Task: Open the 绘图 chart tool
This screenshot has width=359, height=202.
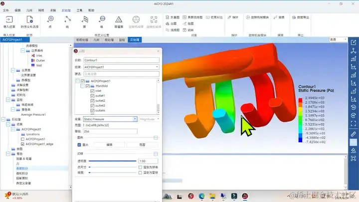Action: [188, 23]
